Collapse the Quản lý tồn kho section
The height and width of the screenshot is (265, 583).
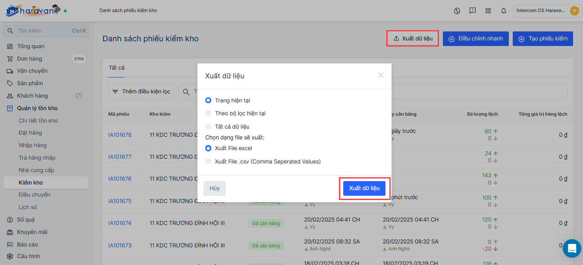(37, 108)
